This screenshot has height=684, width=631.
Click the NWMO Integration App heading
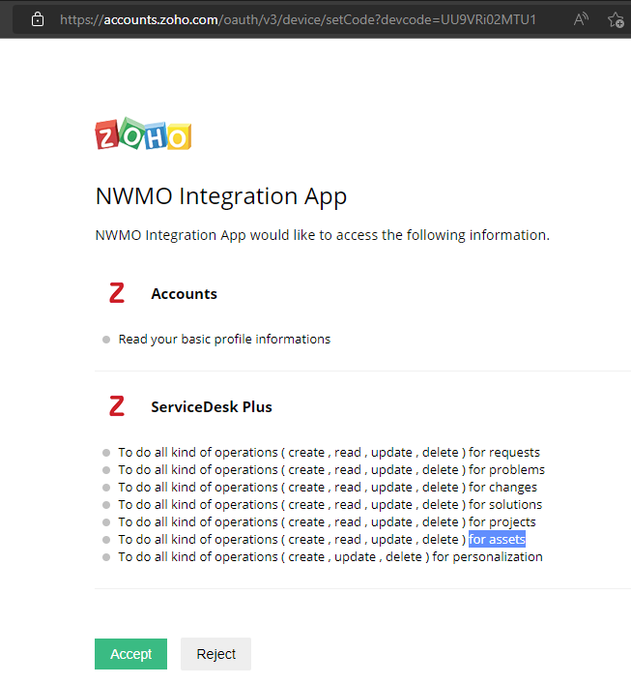(221, 196)
